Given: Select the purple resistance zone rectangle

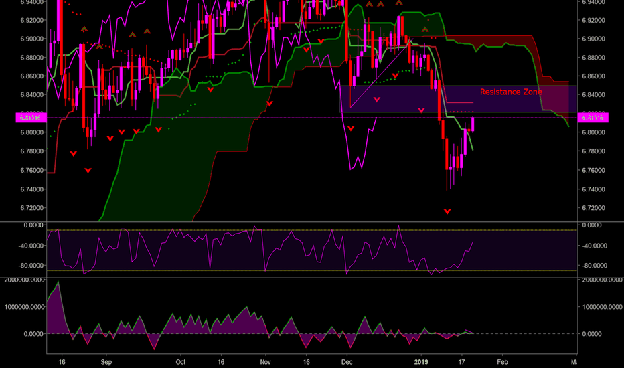Looking at the screenshot, I should pyautogui.click(x=458, y=99).
